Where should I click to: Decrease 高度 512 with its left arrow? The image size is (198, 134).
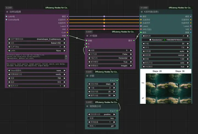pos(9,82)
